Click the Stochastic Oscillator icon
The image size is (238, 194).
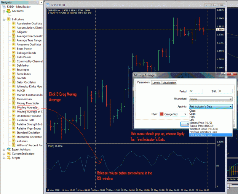point(13,137)
